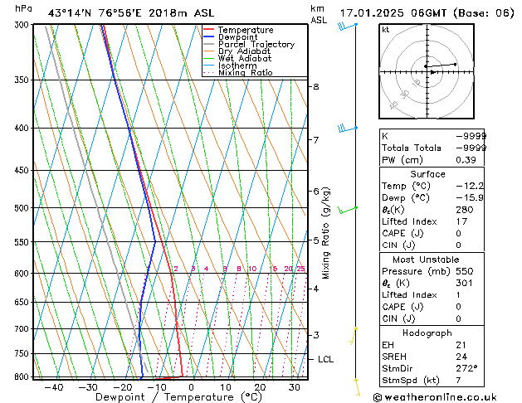Click the 0 temperature axis tick
The image size is (522, 403).
[x=191, y=387]
